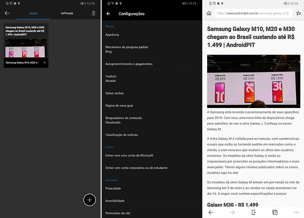Open Privacidade settings
Screen dimensions: 304x218
tap(152, 188)
